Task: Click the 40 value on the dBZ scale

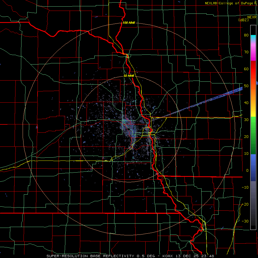Action: 246,103
